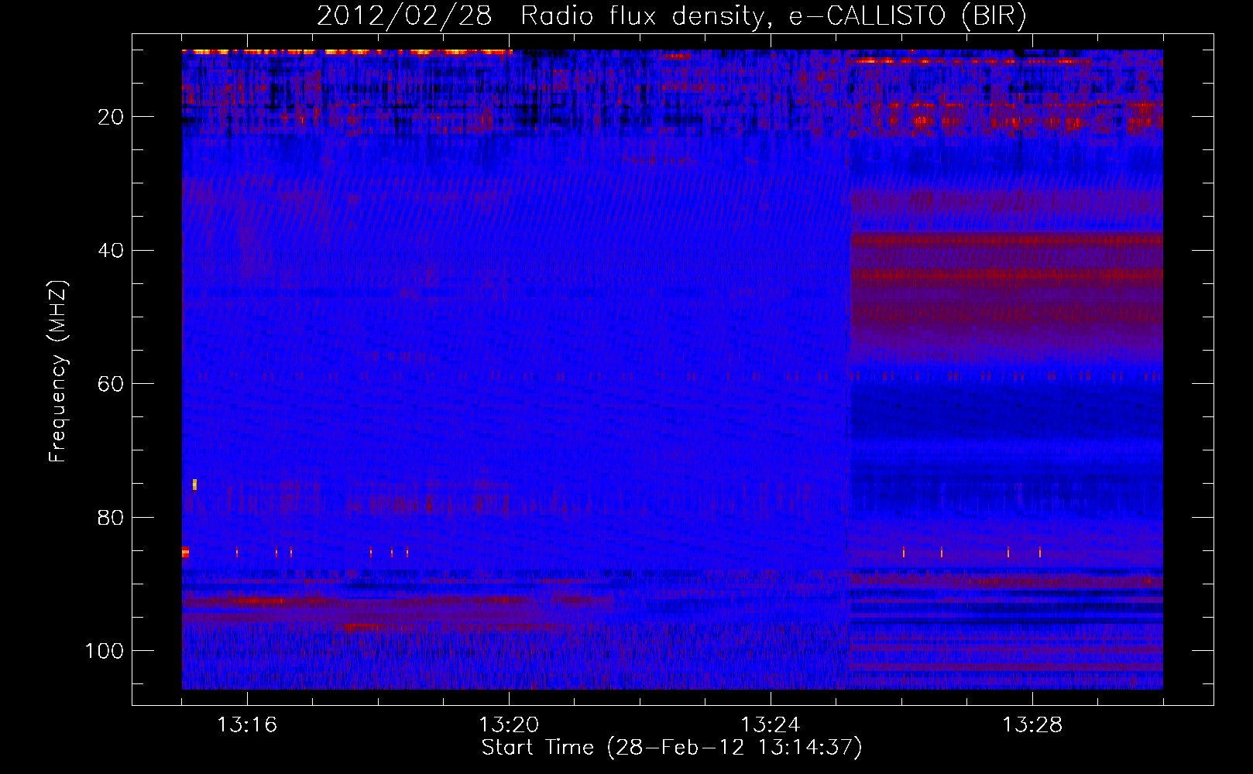Click the '13:20' time tick label

coord(509,725)
